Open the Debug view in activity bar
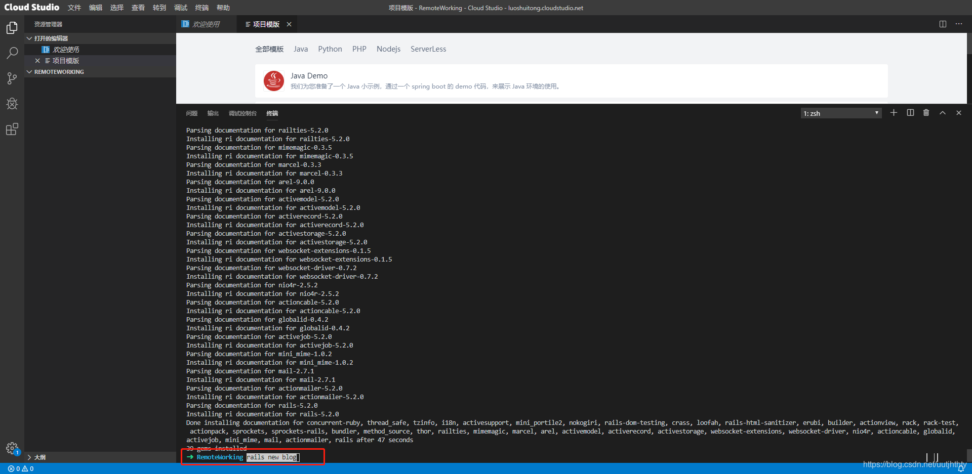This screenshot has width=972, height=474. 12,104
